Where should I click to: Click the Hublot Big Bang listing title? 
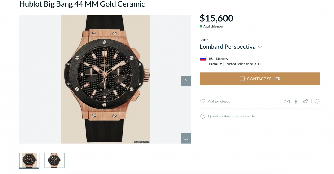click(x=82, y=4)
